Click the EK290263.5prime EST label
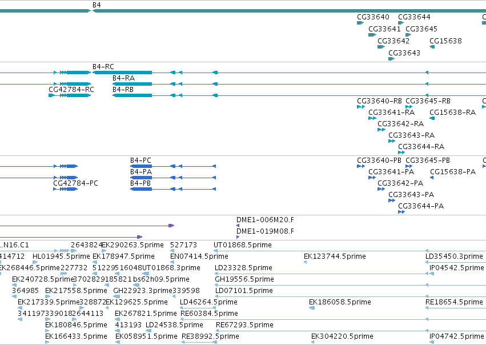Image resolution: width=486 pixels, height=345 pixels. [x=132, y=245]
